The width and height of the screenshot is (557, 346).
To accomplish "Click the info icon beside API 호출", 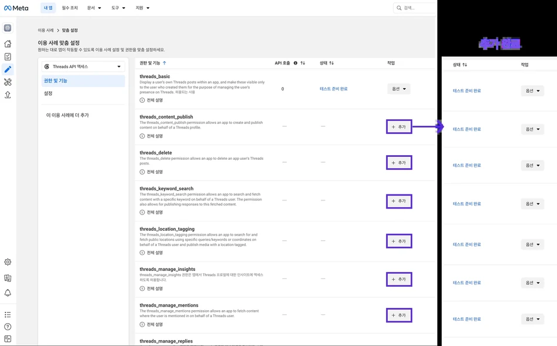I will coord(295,63).
